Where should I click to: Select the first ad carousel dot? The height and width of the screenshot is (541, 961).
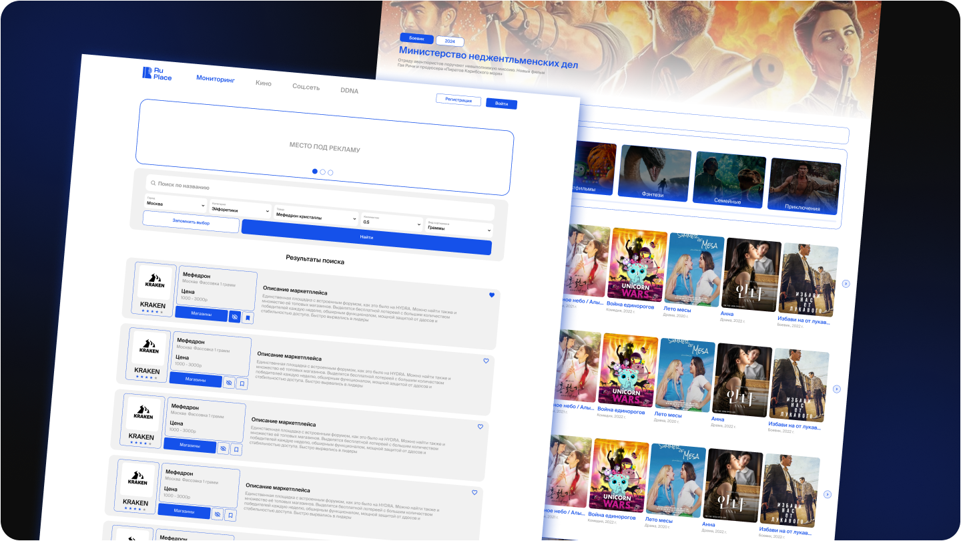point(315,172)
